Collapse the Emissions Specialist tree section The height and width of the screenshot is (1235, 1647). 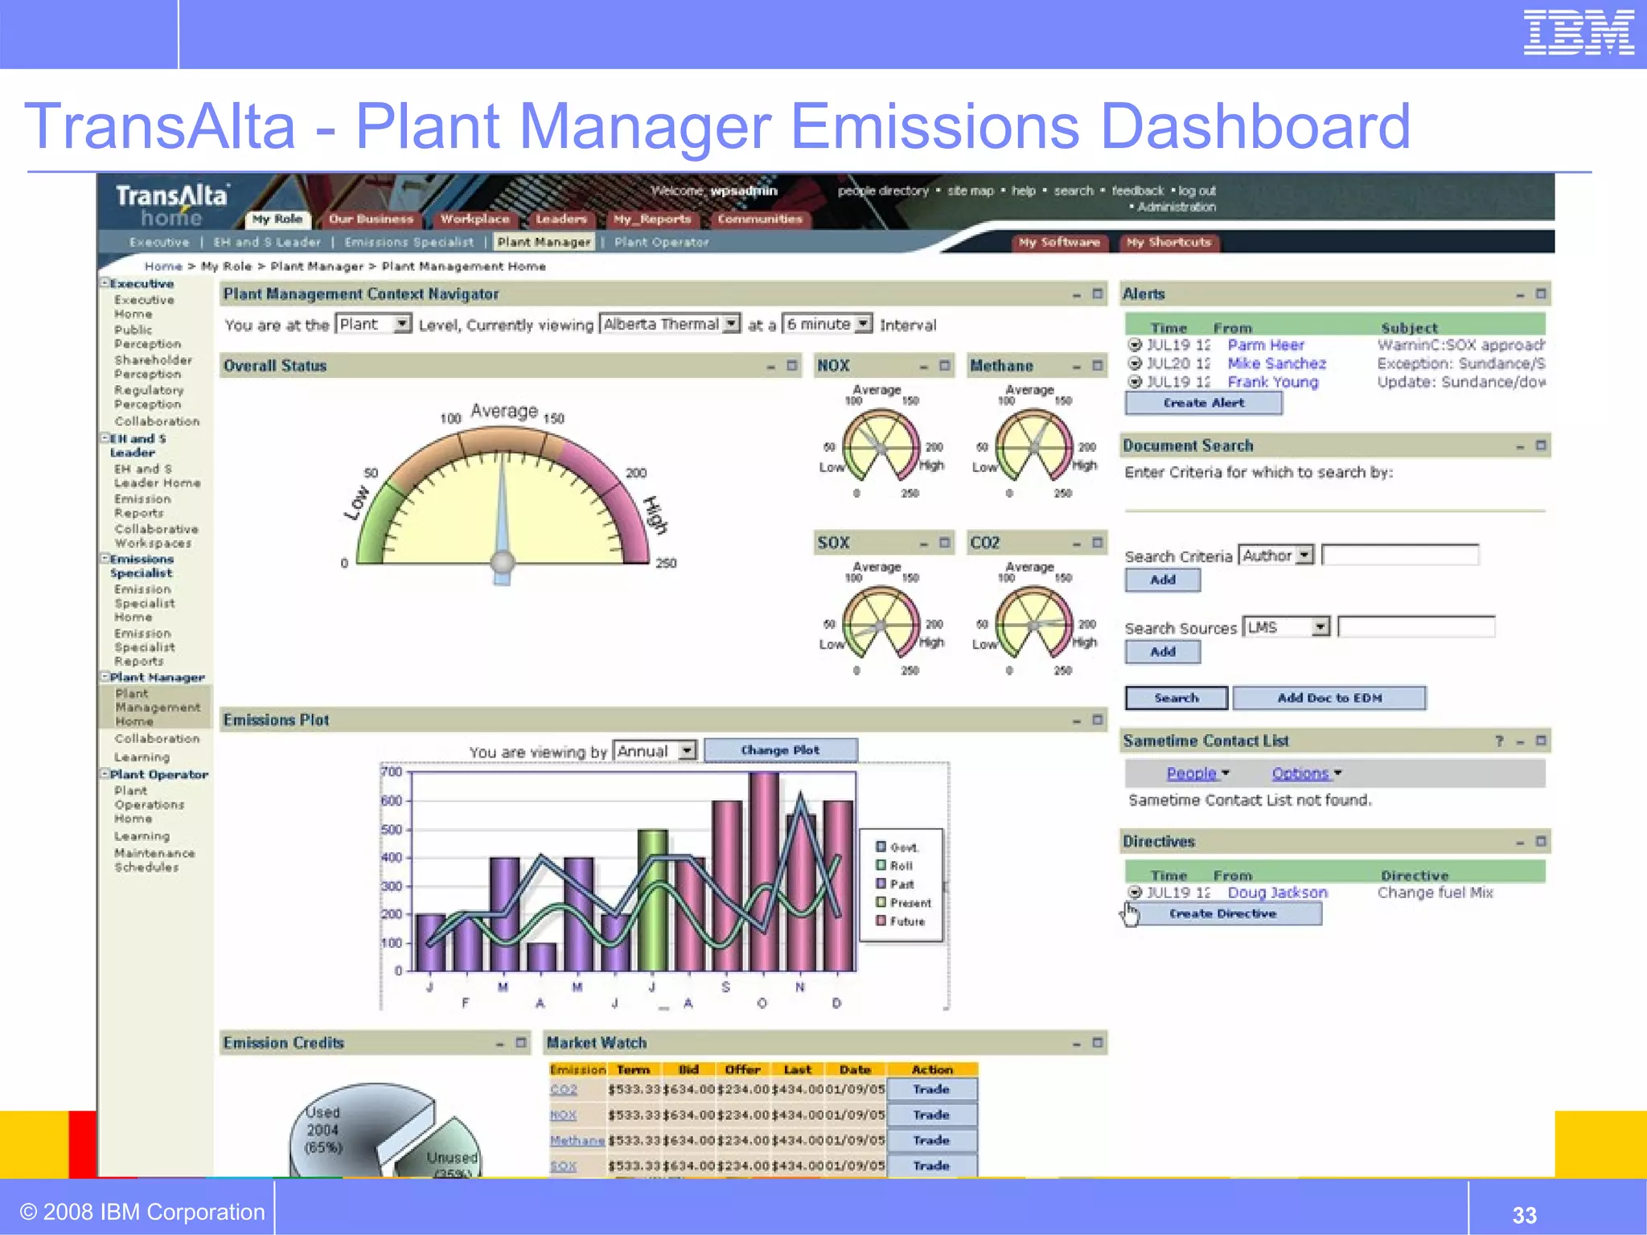(105, 559)
